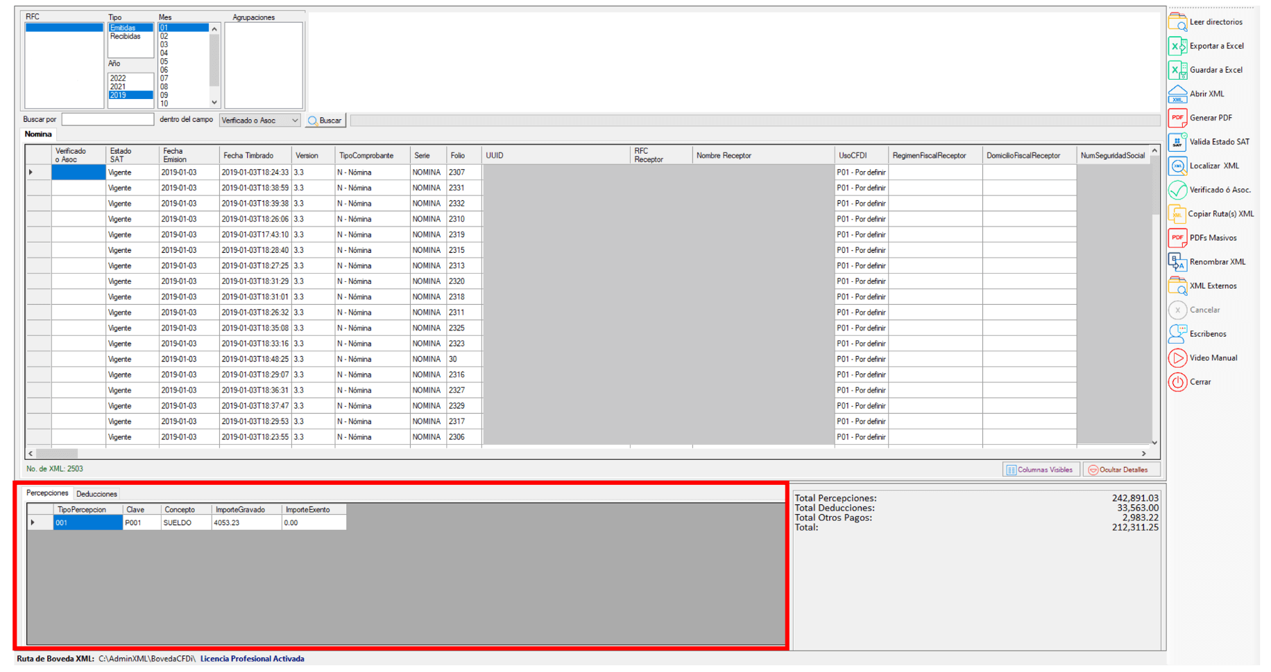The width and height of the screenshot is (1271, 672).
Task: Click the Leer directorios icon
Action: coord(1177,22)
